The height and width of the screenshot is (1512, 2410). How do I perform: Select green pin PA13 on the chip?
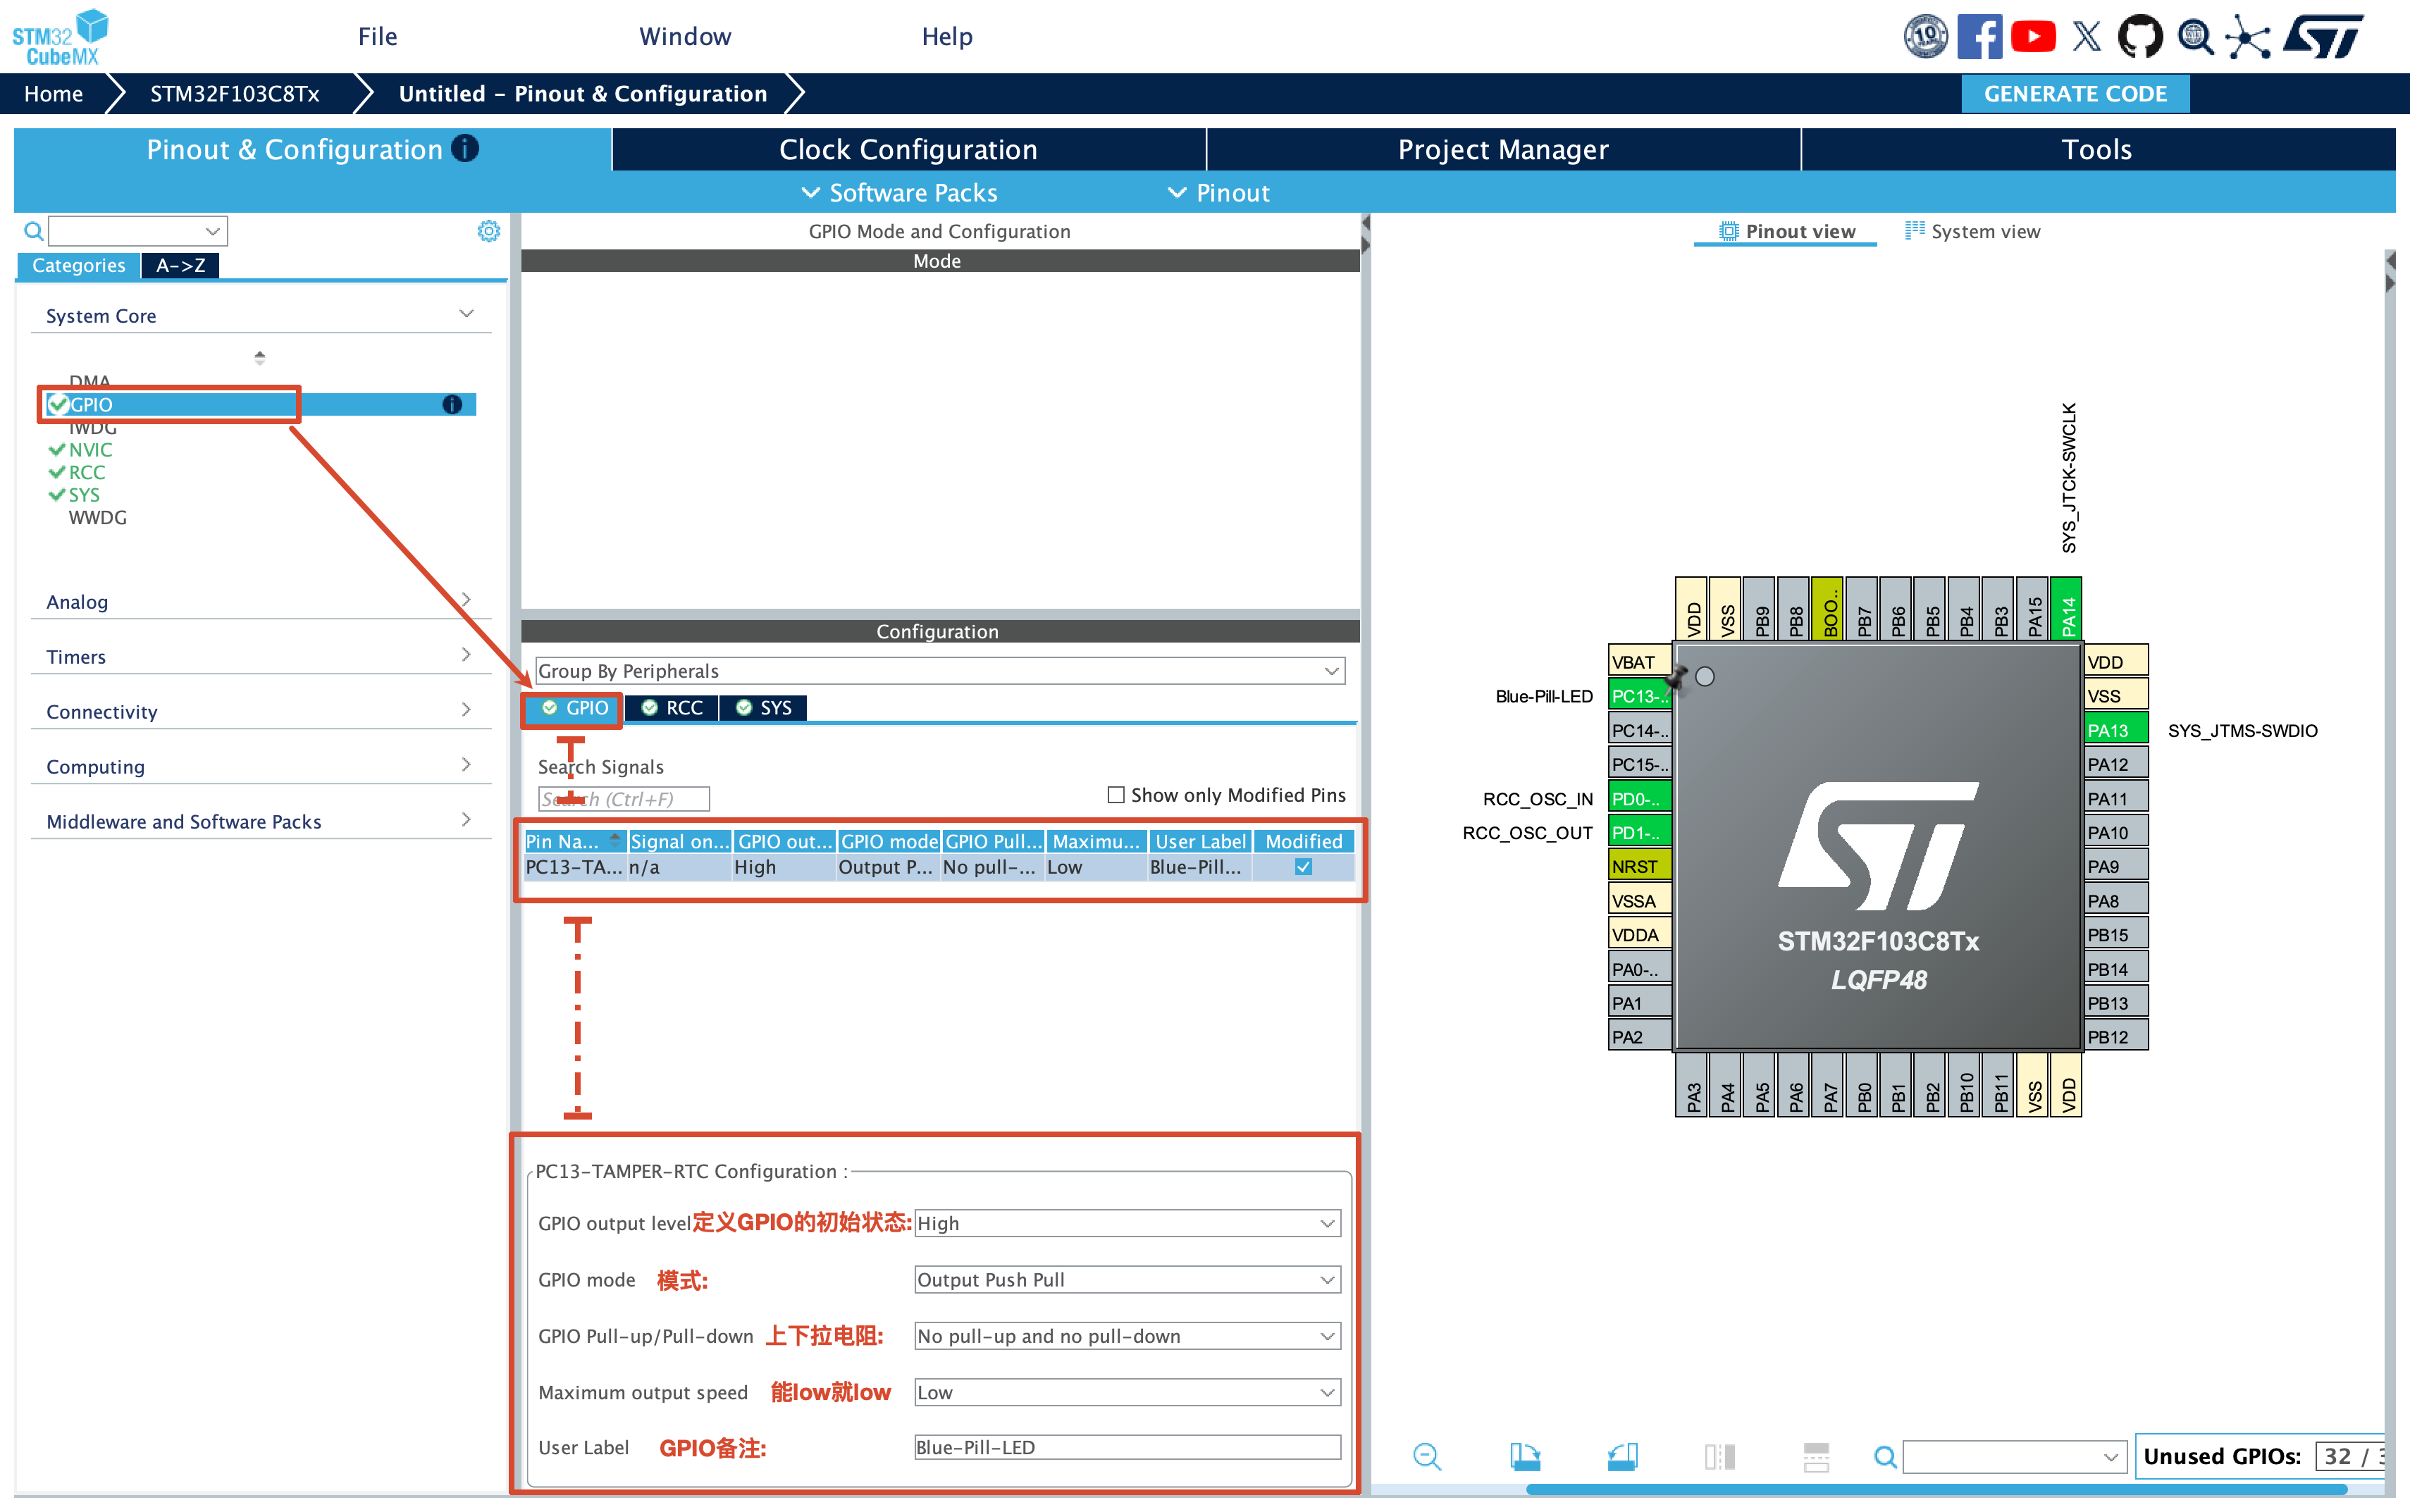tap(2116, 730)
